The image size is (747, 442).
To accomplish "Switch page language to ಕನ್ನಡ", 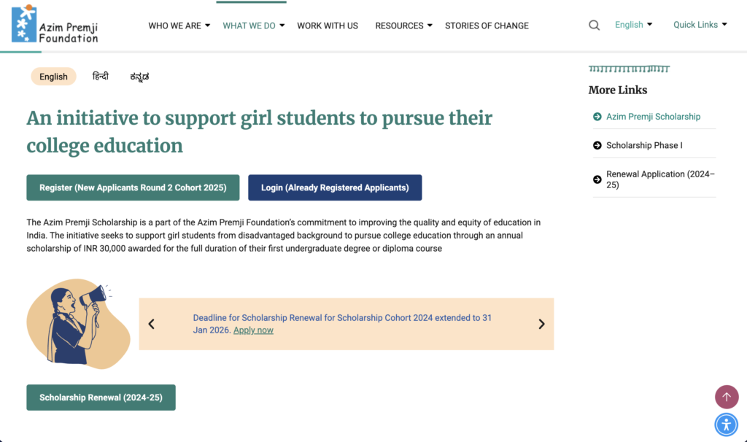I will click(139, 76).
